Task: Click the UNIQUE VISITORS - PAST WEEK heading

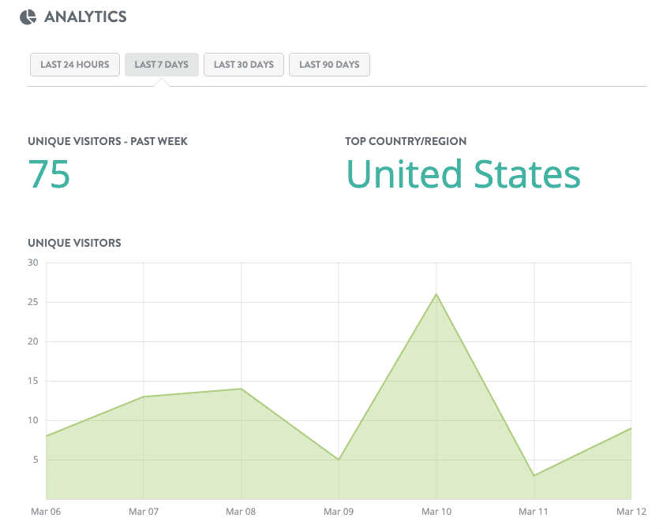Action: coord(107,141)
